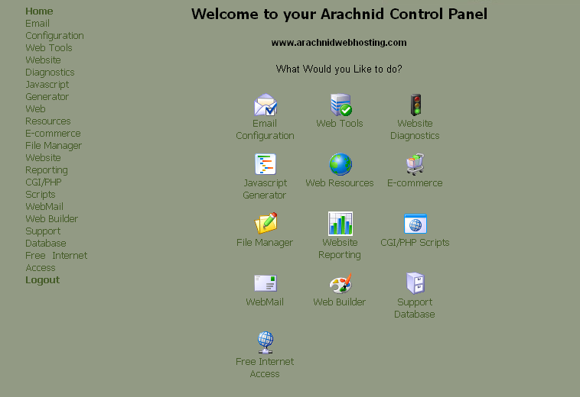This screenshot has width=580, height=397.
Task: Open Website Diagnostics from the sidebar
Action: pyautogui.click(x=50, y=66)
